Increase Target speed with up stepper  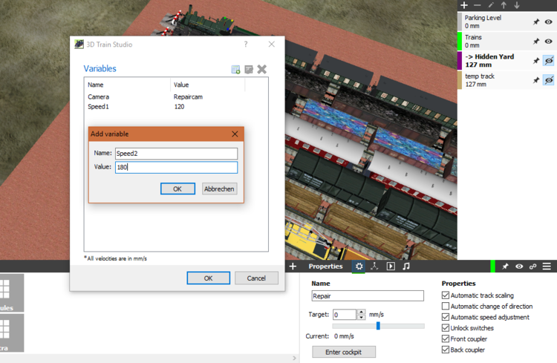click(361, 312)
